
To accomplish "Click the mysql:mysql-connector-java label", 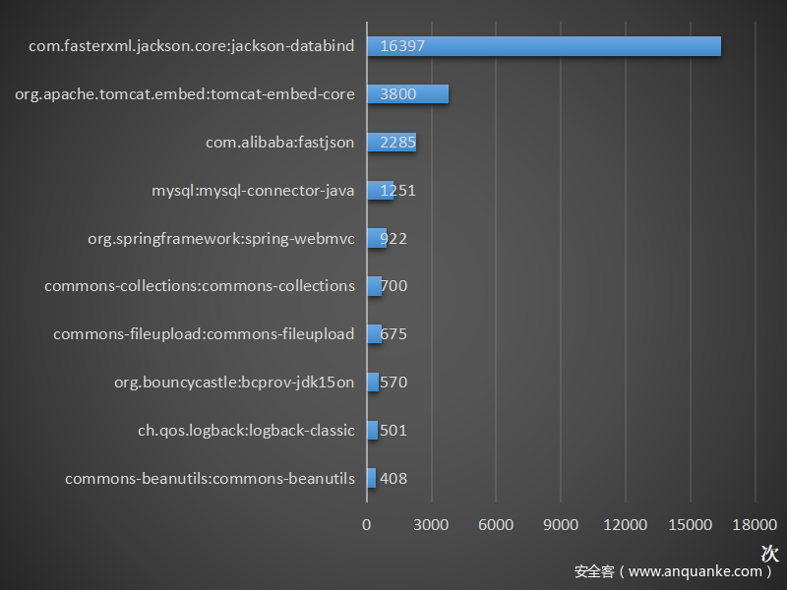I will (253, 191).
